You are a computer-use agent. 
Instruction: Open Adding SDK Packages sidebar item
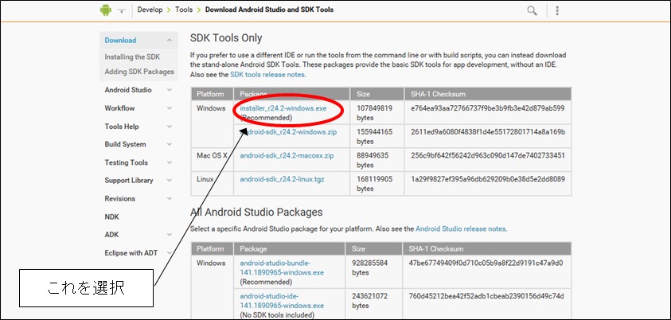pos(139,72)
